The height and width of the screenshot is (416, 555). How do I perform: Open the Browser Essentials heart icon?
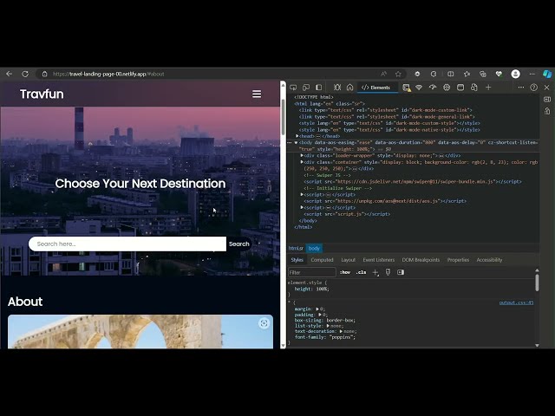(x=499, y=74)
